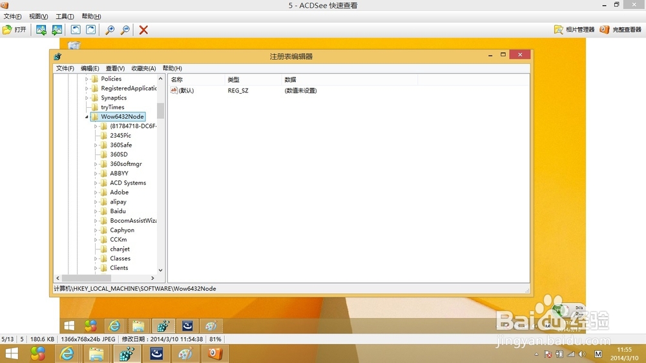
Task: Expand the Classes registry key
Action: (96, 259)
